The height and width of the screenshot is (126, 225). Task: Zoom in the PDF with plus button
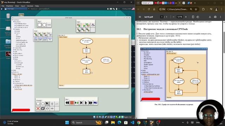[186, 17]
